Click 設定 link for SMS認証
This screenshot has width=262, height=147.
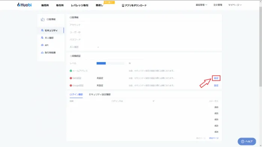(216, 78)
